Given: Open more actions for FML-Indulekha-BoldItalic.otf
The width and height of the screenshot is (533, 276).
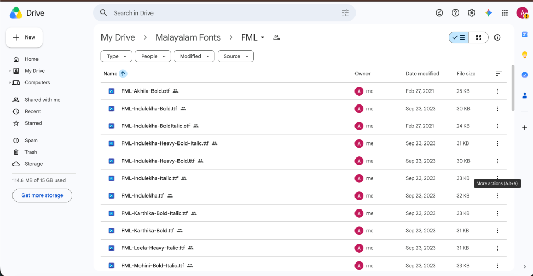Looking at the screenshot, I should pyautogui.click(x=497, y=126).
